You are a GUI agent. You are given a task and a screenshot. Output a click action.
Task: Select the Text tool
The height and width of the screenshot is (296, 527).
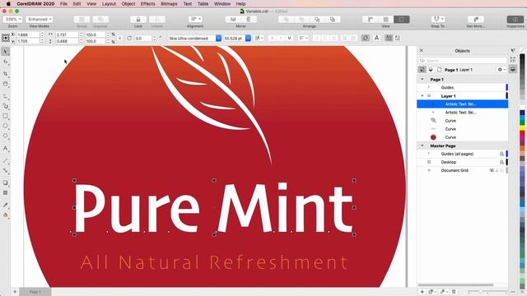[x=5, y=148]
